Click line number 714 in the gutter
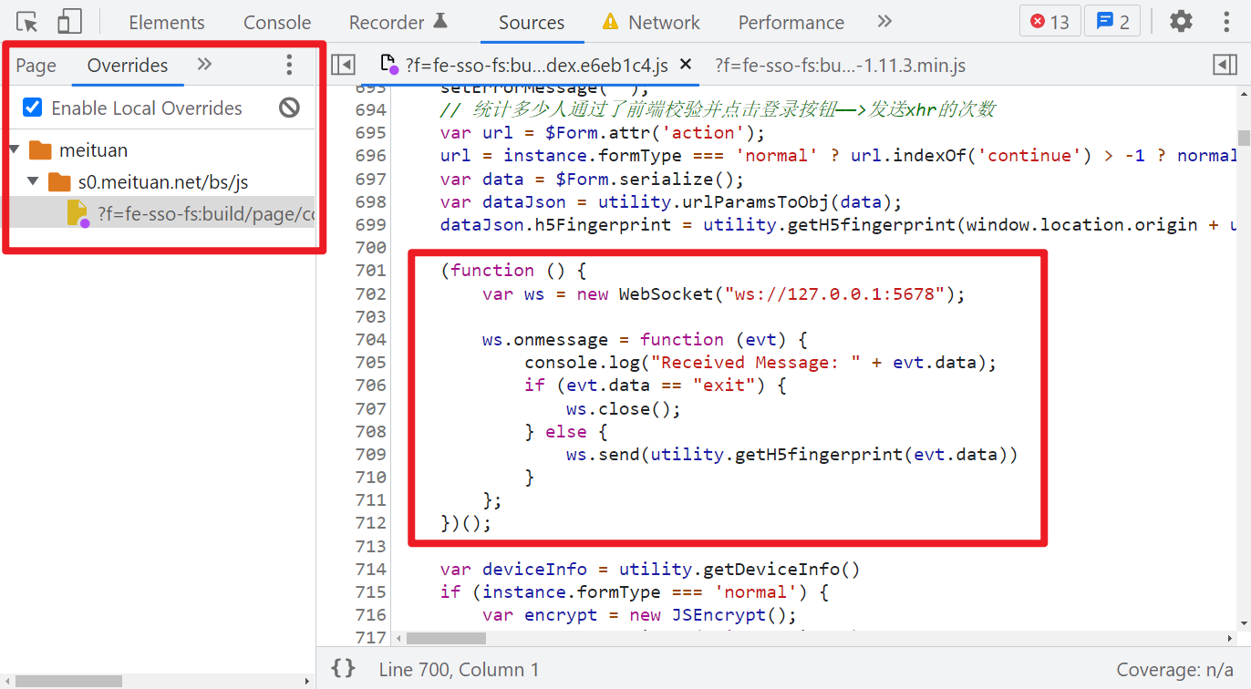This screenshot has height=689, width=1251. (x=371, y=569)
